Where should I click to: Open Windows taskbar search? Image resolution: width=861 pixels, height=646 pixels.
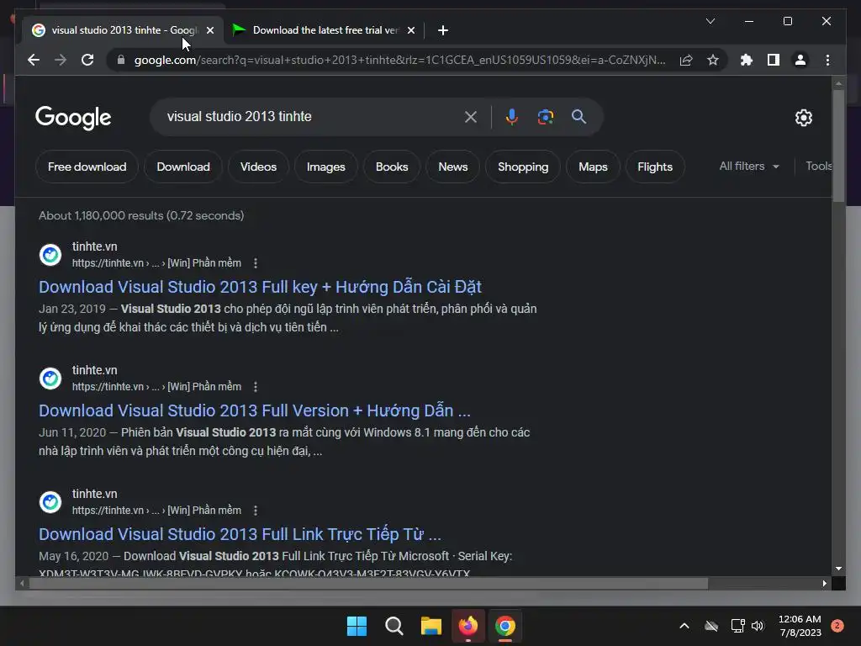[x=394, y=626]
